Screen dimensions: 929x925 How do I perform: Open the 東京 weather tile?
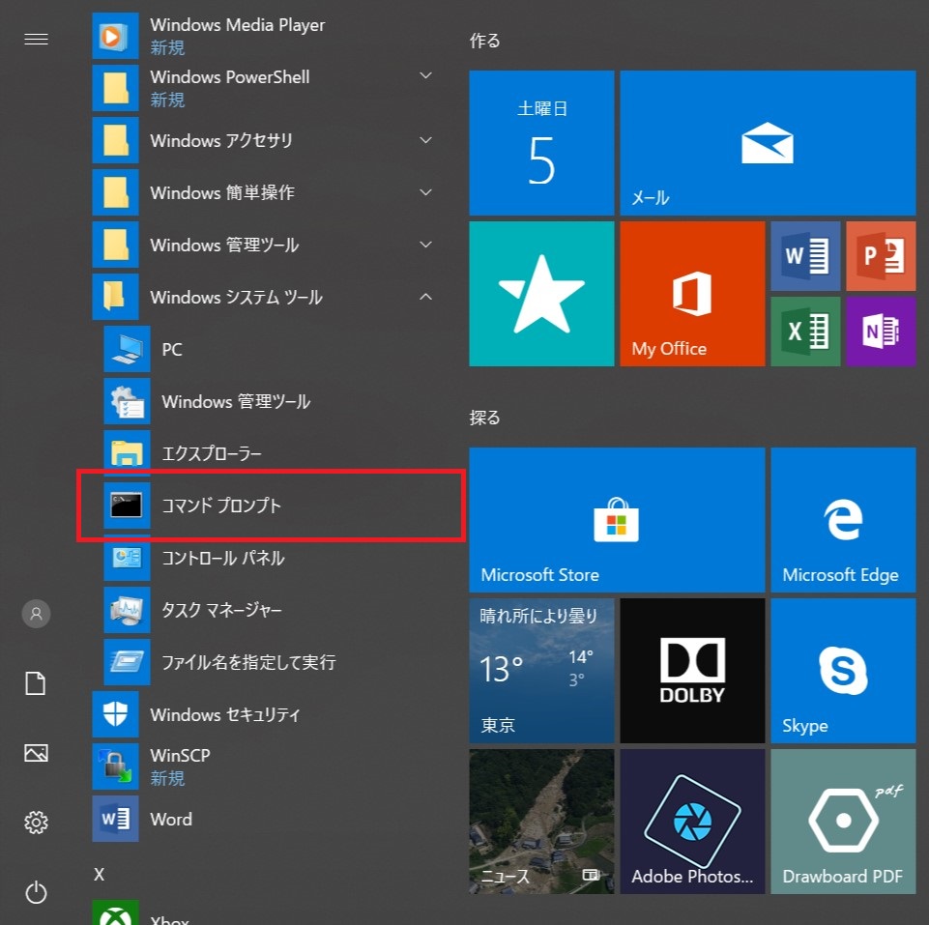pos(540,670)
